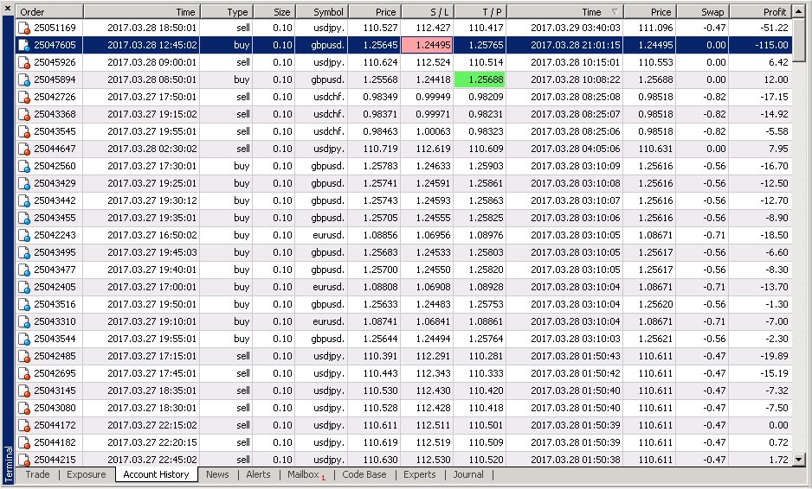Click the order icon for order 25043495
The image size is (812, 489).
coord(24,252)
